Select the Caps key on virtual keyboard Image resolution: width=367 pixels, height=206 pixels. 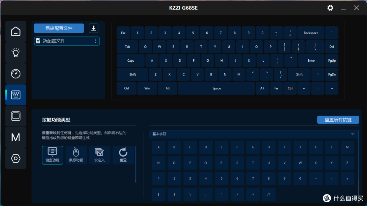click(130, 61)
